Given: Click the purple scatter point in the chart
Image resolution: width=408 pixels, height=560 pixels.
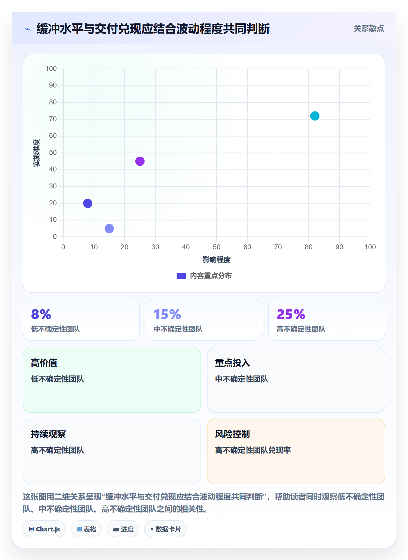Looking at the screenshot, I should pos(140,161).
